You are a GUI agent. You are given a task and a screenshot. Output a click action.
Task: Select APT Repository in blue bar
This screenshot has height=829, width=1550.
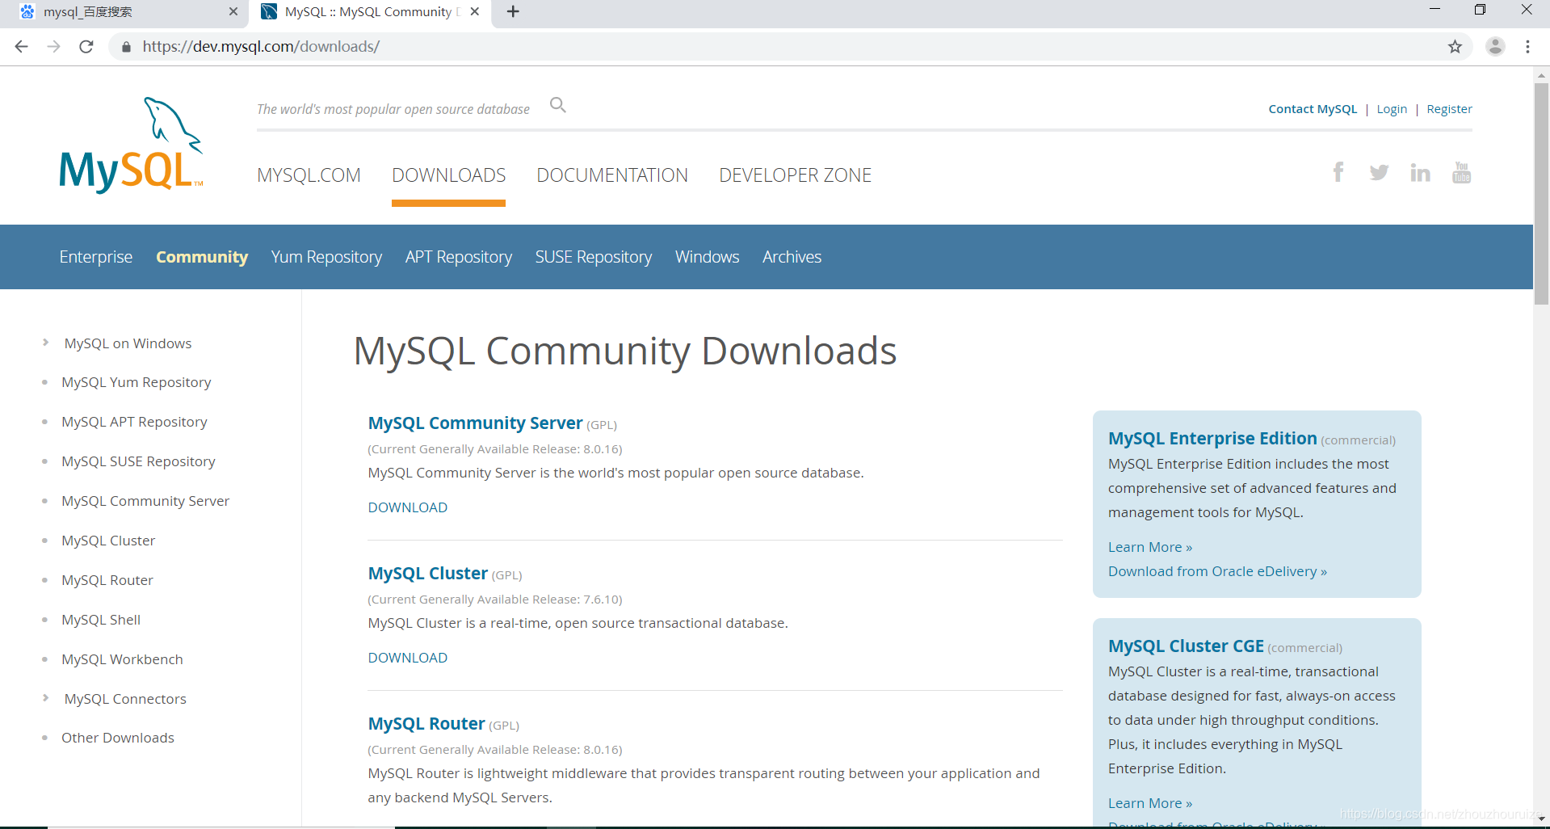click(459, 257)
